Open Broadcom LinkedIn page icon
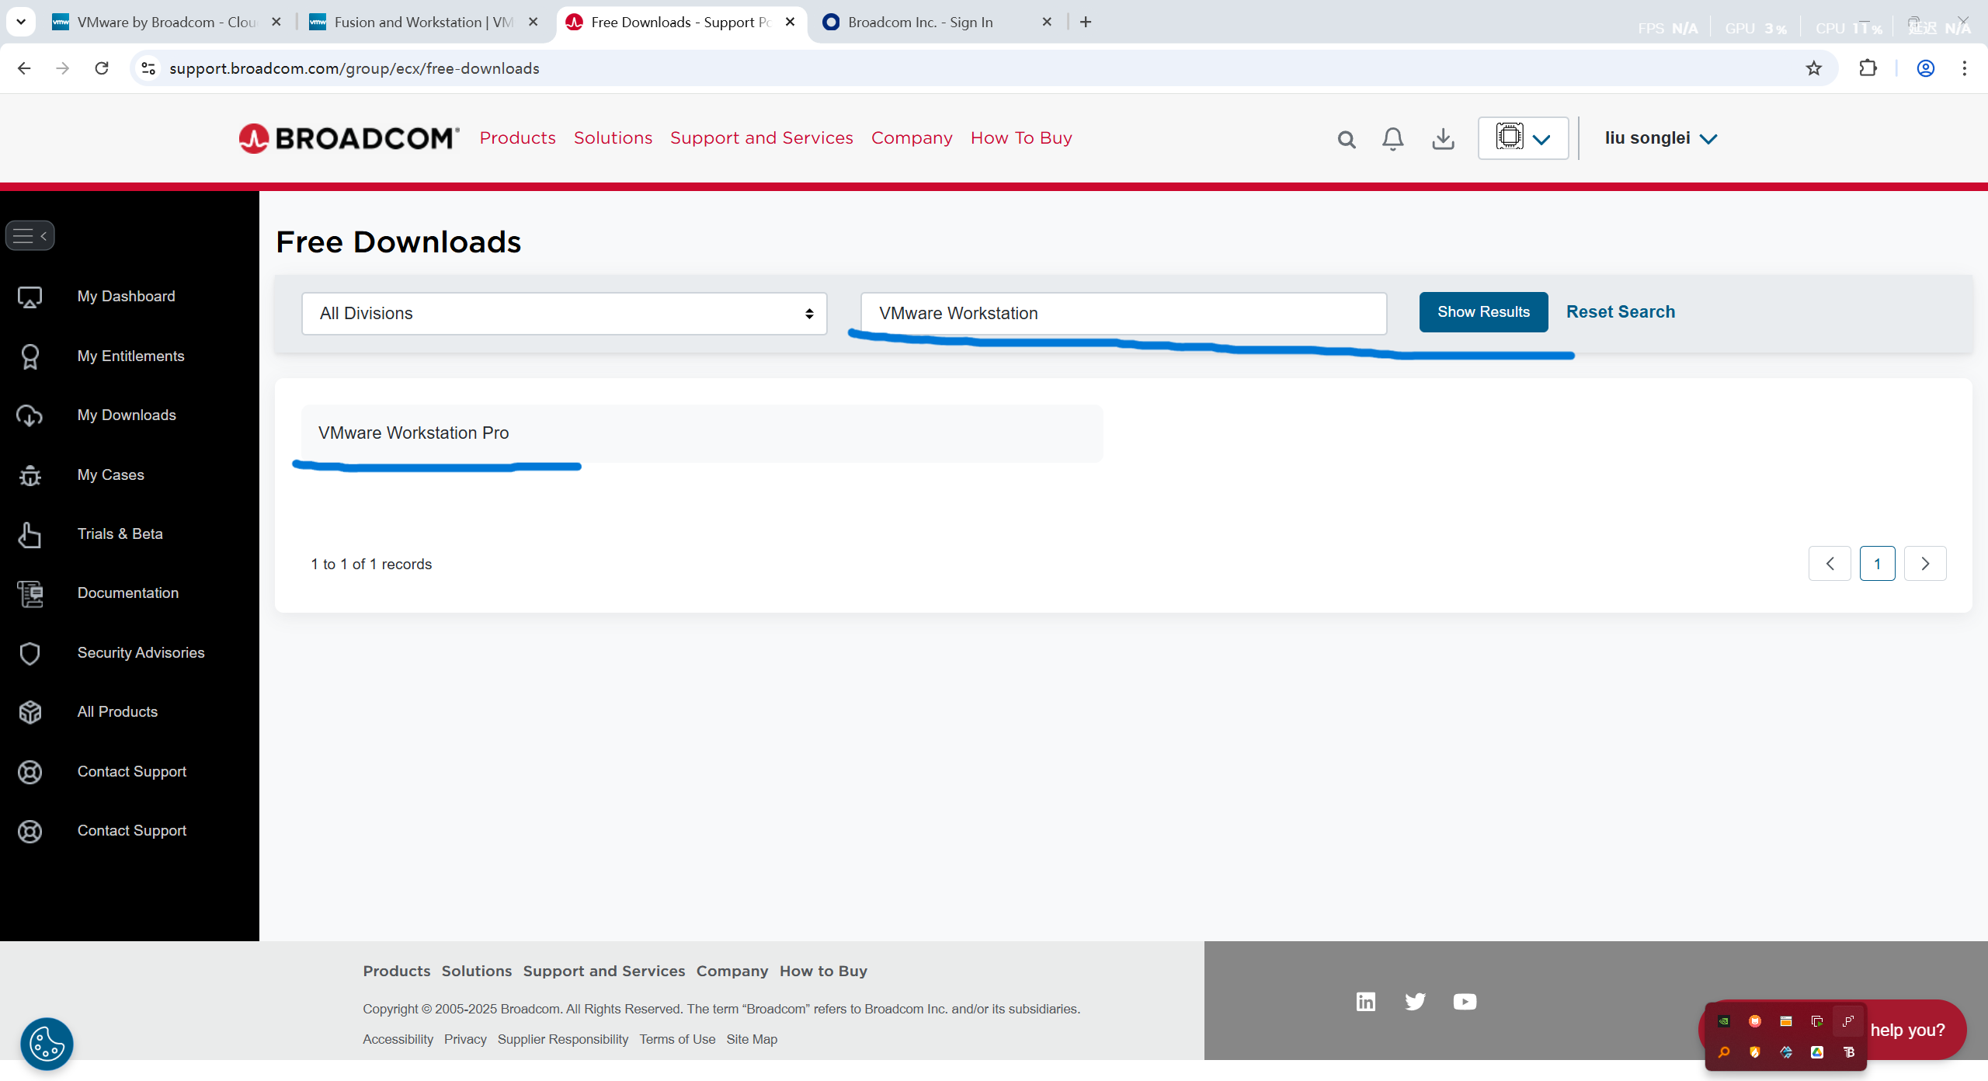This screenshot has height=1081, width=1988. [1365, 1002]
